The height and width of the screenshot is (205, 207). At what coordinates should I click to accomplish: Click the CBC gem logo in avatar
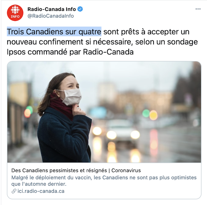pos(15,10)
